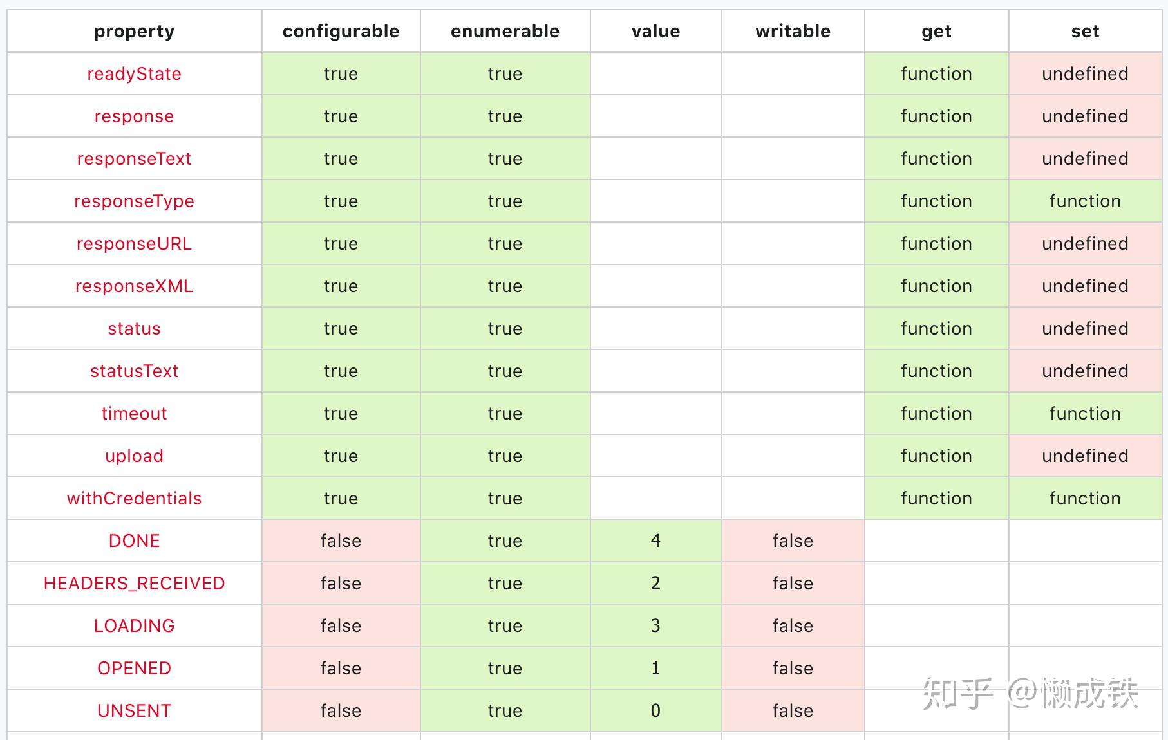Click the set function cell for timeout
Image resolution: width=1168 pixels, height=740 pixels.
(x=1085, y=413)
